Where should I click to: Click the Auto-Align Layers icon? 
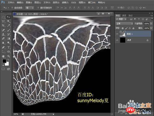pyautogui.click(x=112, y=8)
